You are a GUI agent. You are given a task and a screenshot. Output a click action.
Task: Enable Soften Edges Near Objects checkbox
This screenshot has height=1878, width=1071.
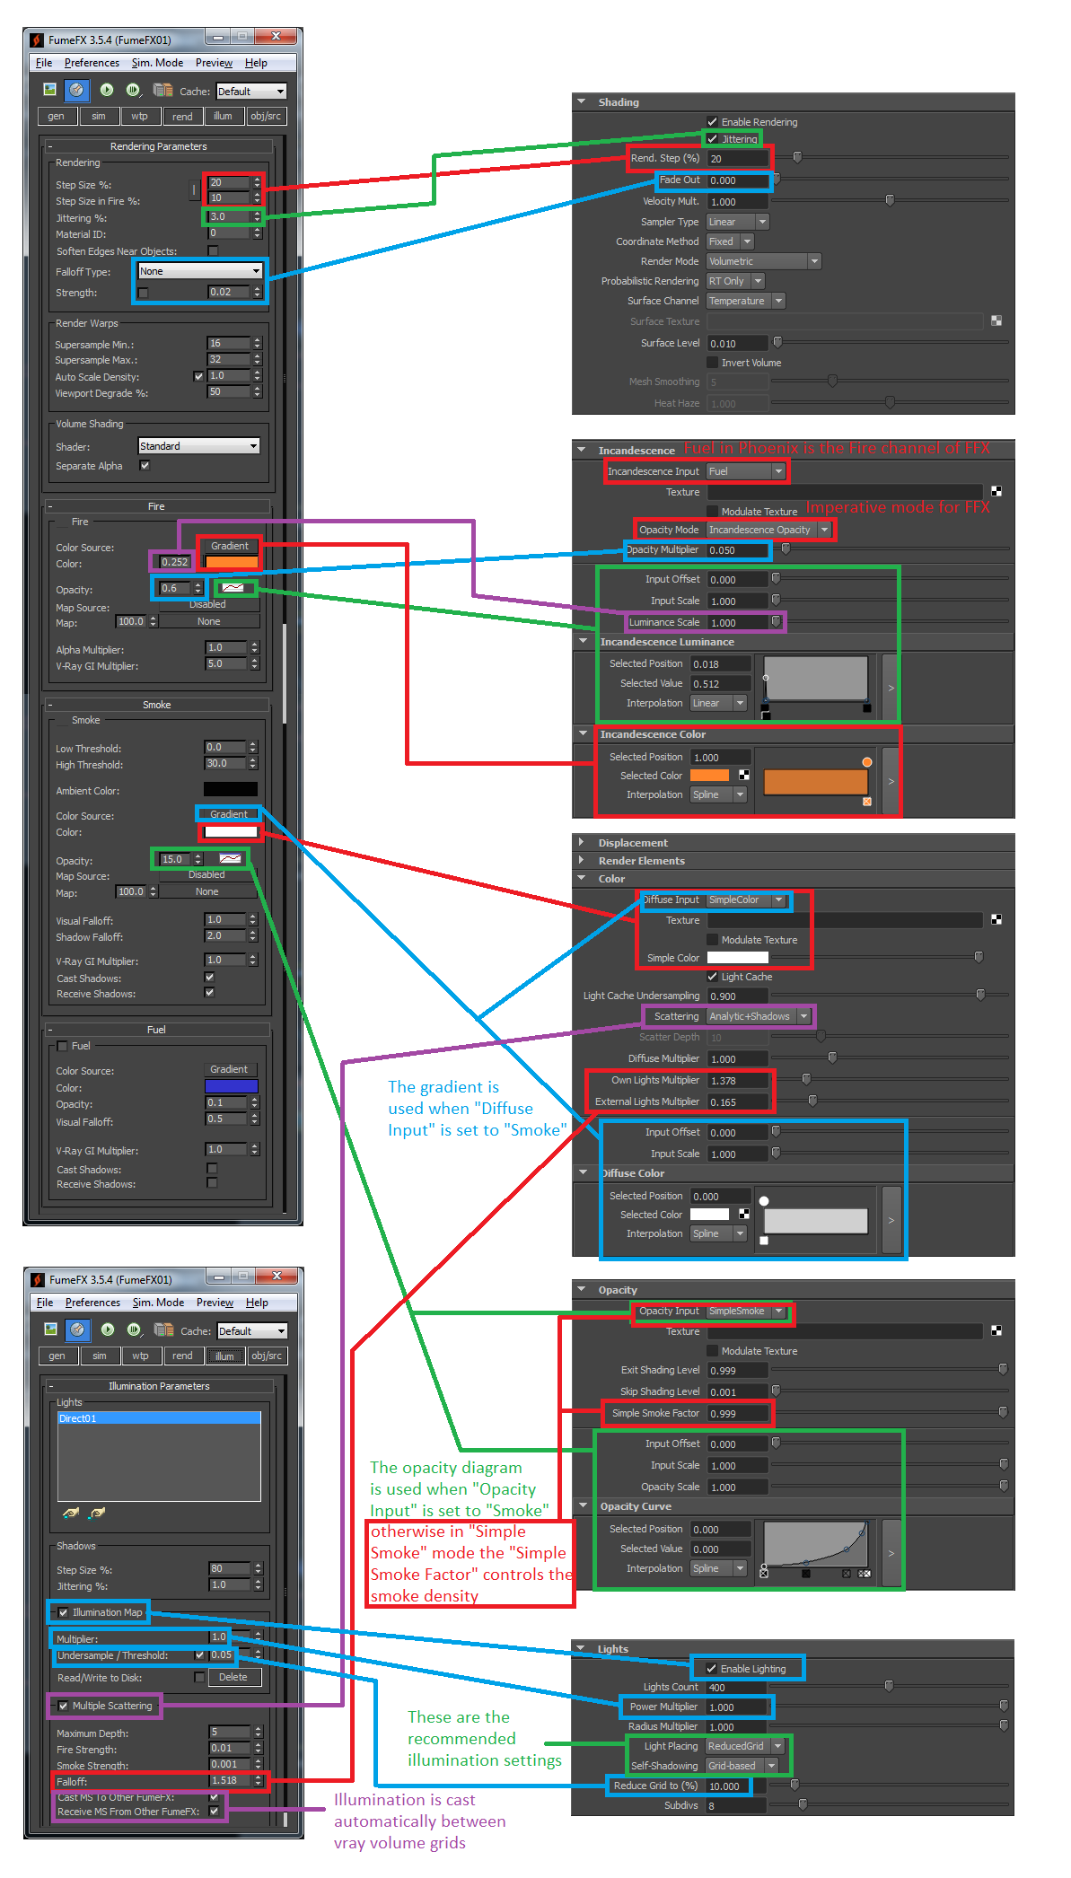[x=213, y=250]
